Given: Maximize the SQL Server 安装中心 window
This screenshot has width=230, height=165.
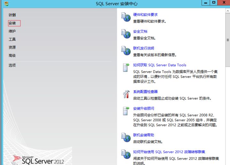Looking at the screenshot, I should [214, 3].
